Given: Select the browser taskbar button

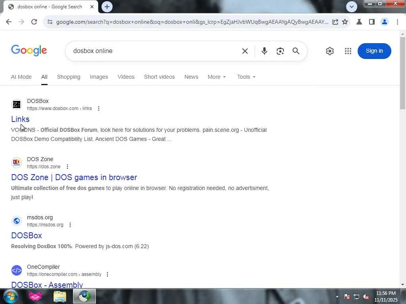Looking at the screenshot, I should (x=84, y=296).
